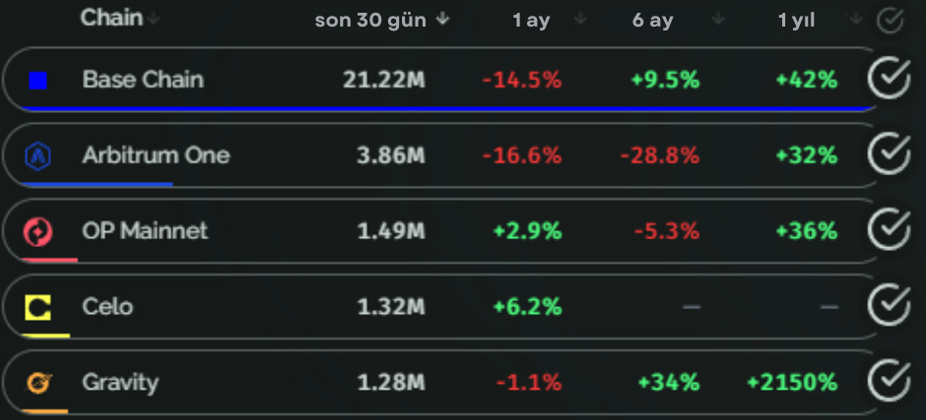Click the 1.28M value
This screenshot has height=420, width=926.
(391, 383)
